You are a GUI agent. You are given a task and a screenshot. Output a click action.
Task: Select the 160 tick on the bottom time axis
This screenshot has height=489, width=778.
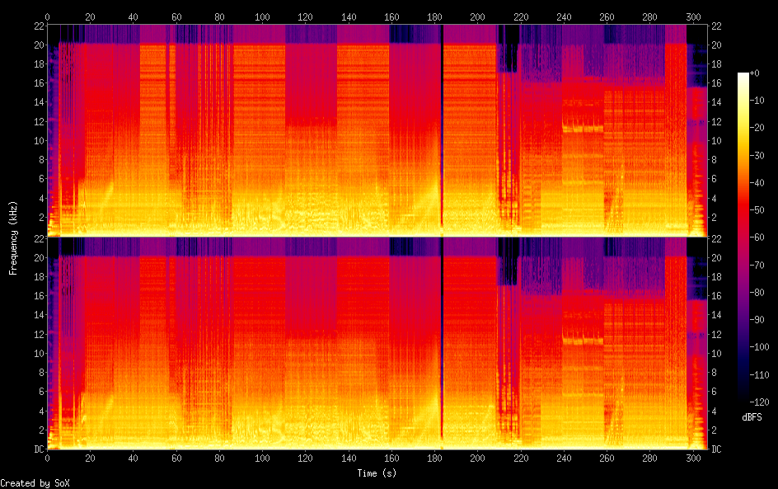391,458
